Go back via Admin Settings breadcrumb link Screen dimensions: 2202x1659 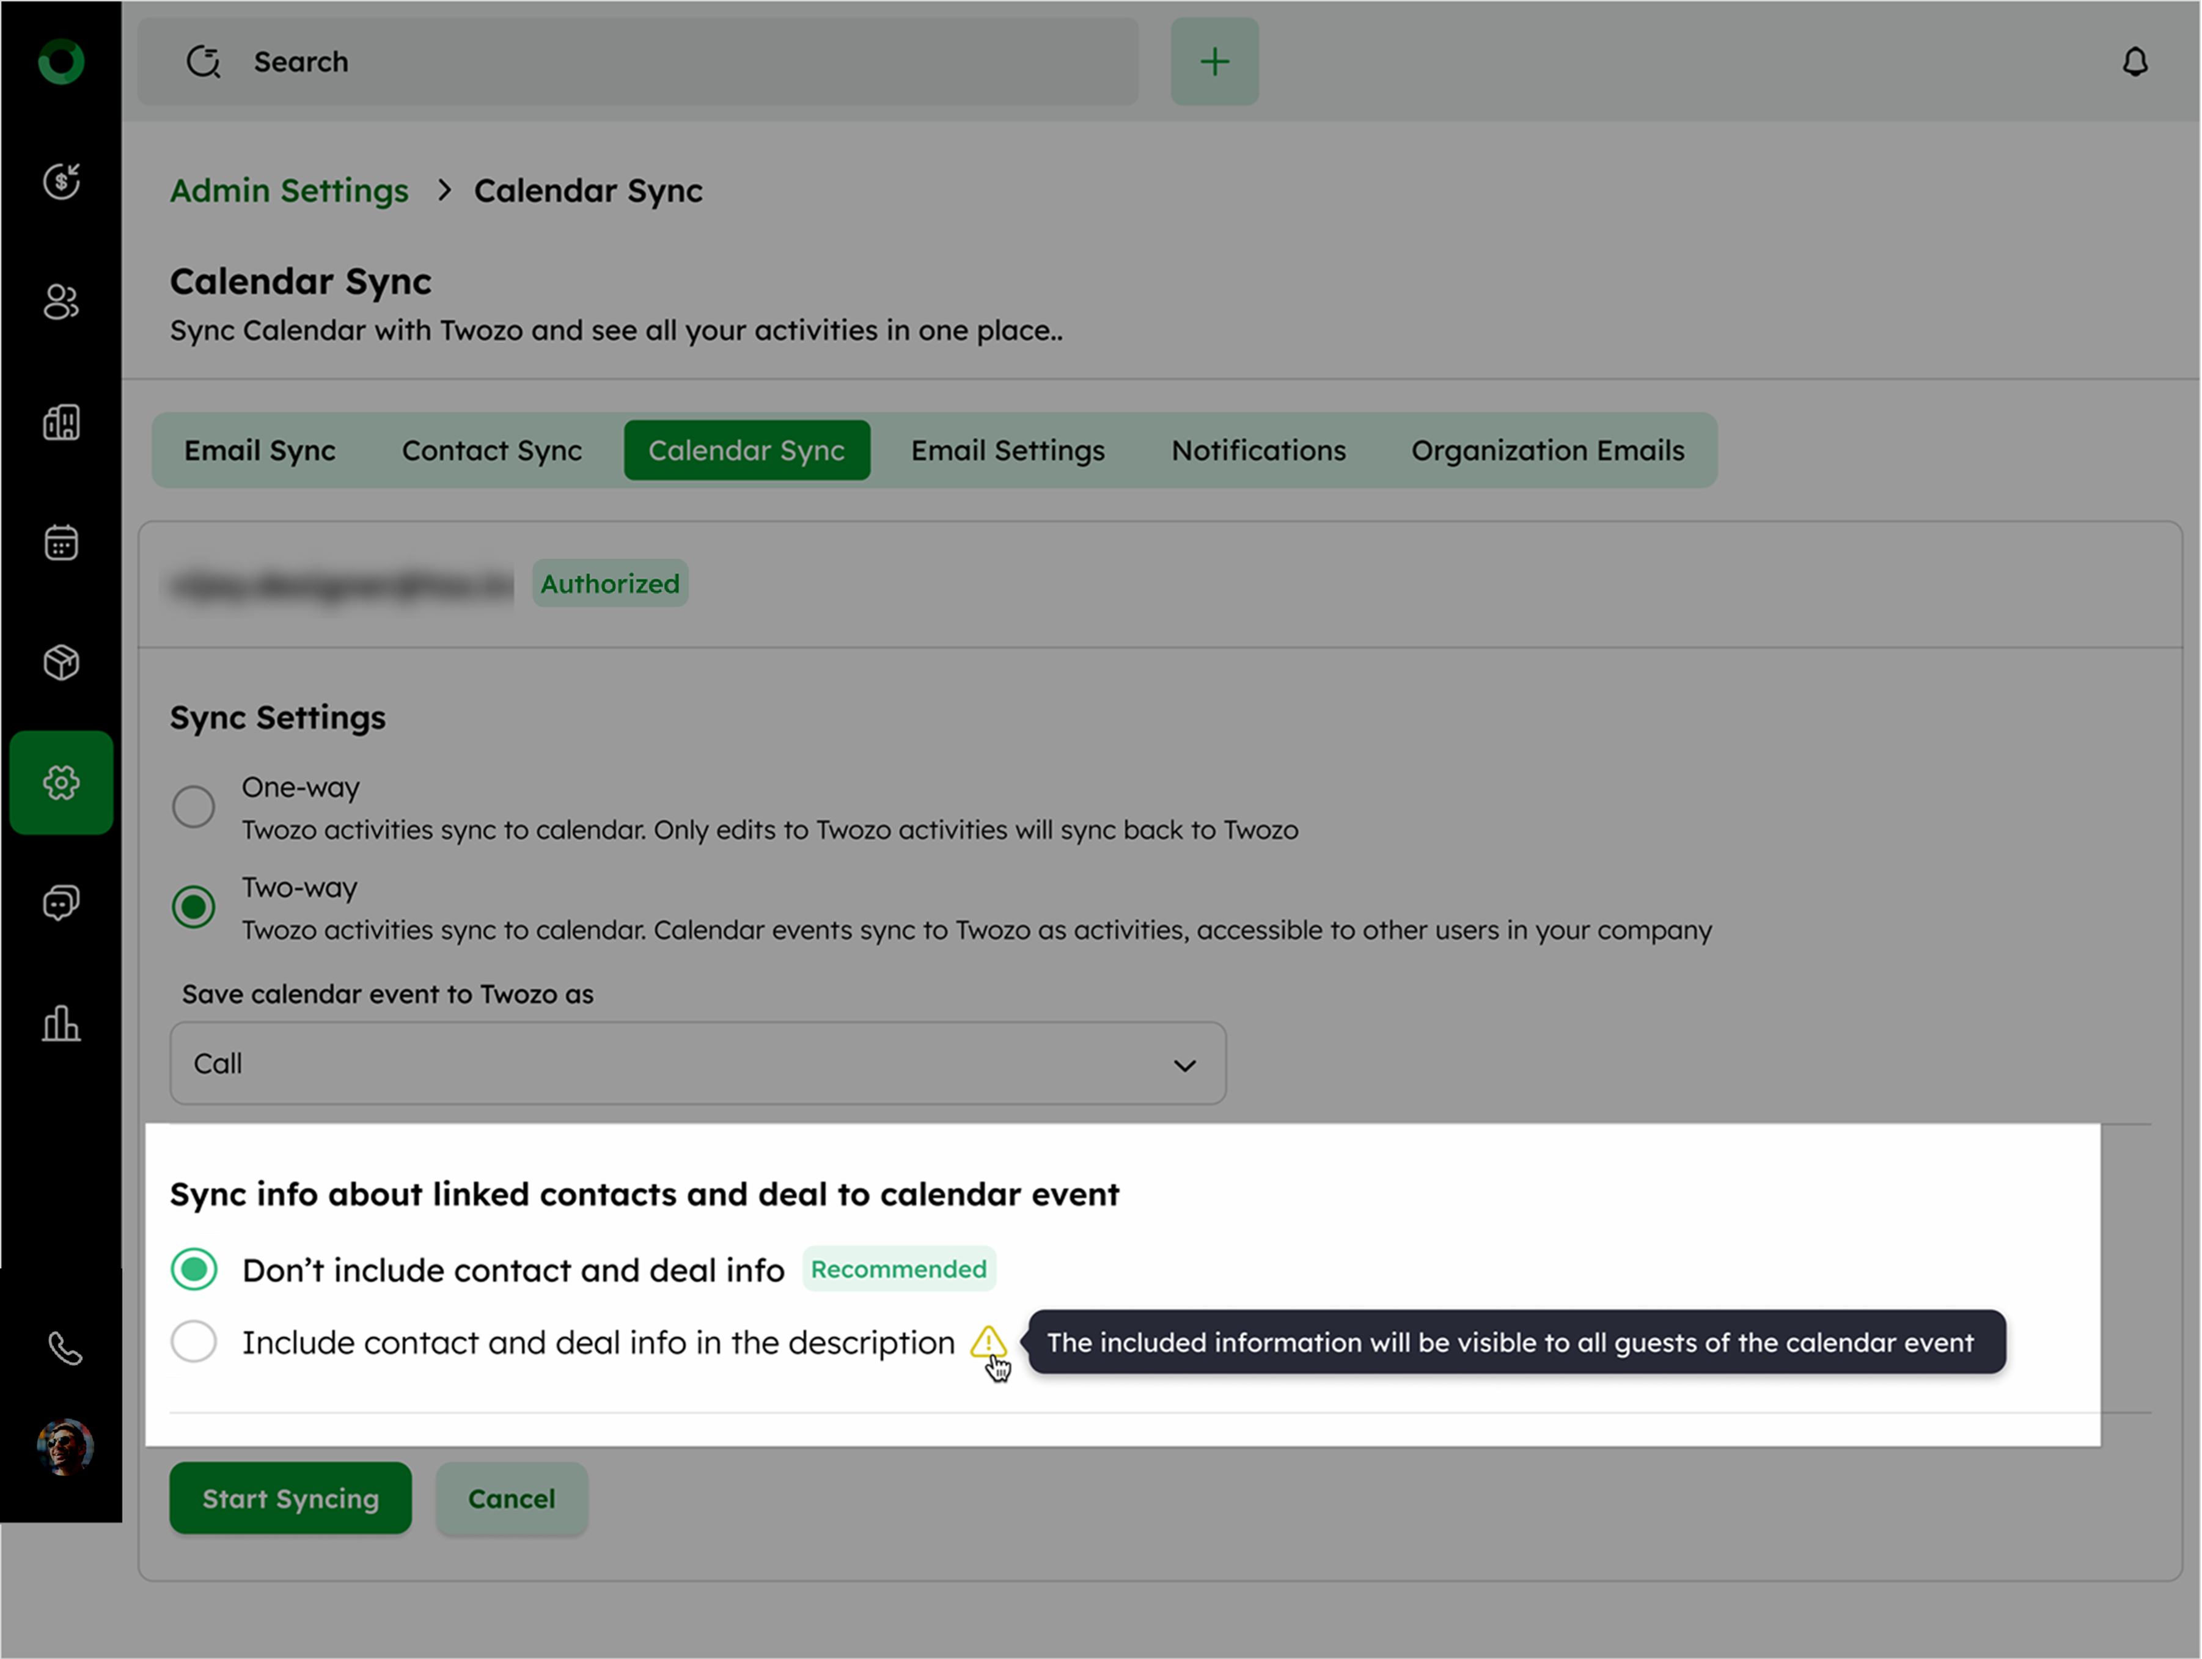288,191
